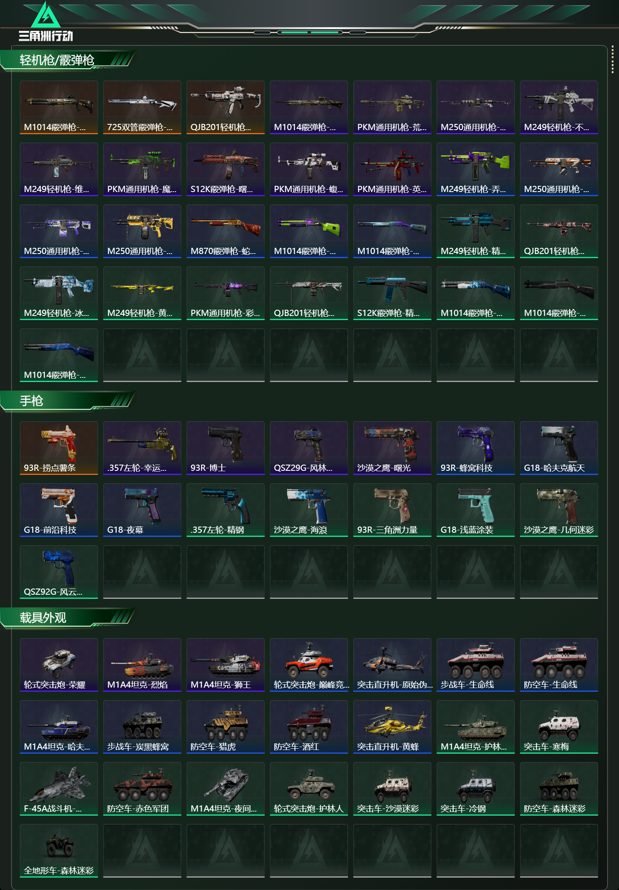The width and height of the screenshot is (619, 890).
Task: Select the F-45A战斗机 fighter jet item
Action: [59, 789]
